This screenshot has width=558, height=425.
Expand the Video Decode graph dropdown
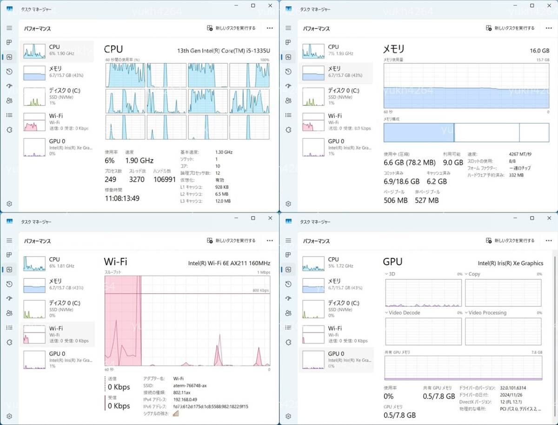pos(387,313)
